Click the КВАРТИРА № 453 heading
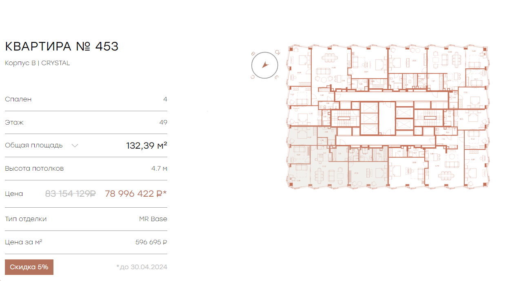Viewport: 510px width, 281px height. [62, 46]
